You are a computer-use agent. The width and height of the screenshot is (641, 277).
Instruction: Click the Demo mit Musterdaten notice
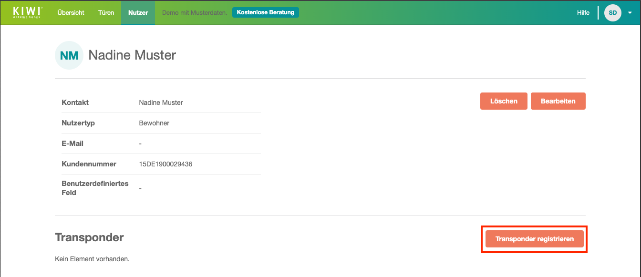coord(195,13)
